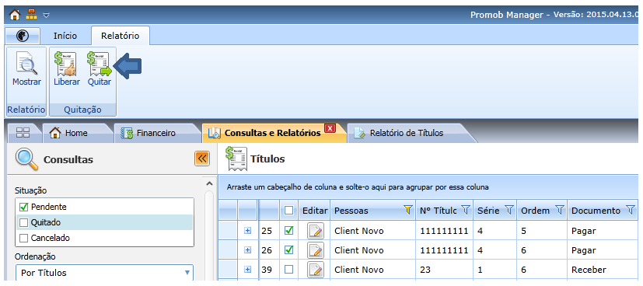The image size is (643, 286).
Task: Edit the title in row 26
Action: (316, 250)
